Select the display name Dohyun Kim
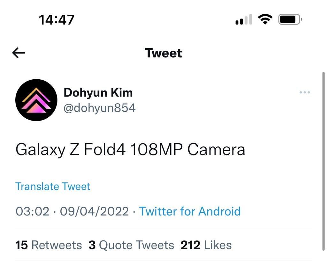Screen dimensions: 327x267 click(x=98, y=92)
